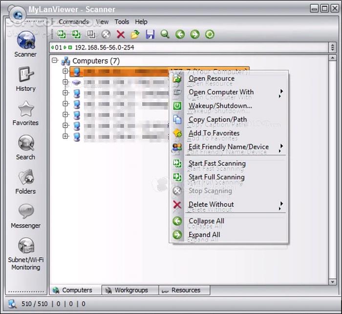Open the View menu

(102, 22)
